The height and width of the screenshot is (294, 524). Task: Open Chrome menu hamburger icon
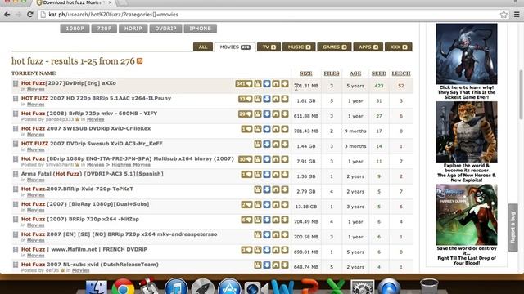point(517,15)
